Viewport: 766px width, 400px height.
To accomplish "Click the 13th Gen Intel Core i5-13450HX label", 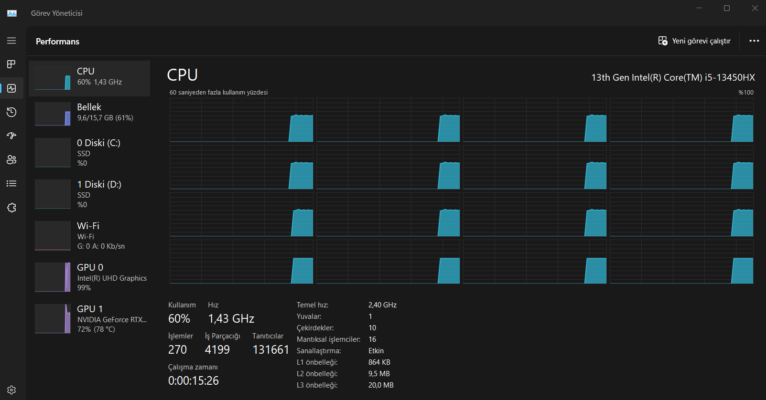I will [673, 77].
